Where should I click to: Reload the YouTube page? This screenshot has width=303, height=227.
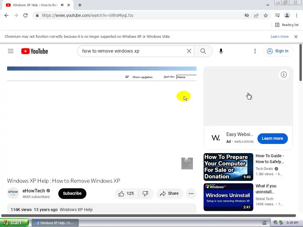(x=25, y=15)
